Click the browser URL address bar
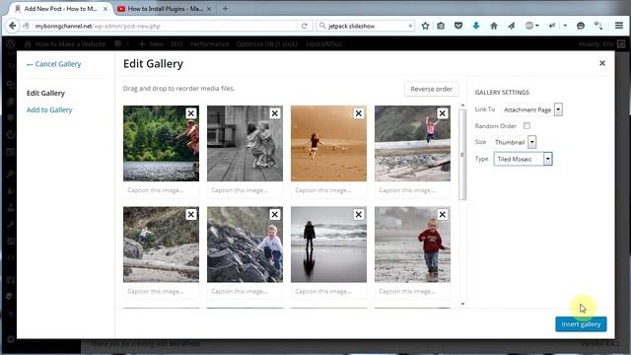The height and width of the screenshot is (355, 631). click(161, 26)
